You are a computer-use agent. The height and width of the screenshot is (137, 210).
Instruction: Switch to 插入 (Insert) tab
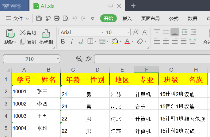127,18
